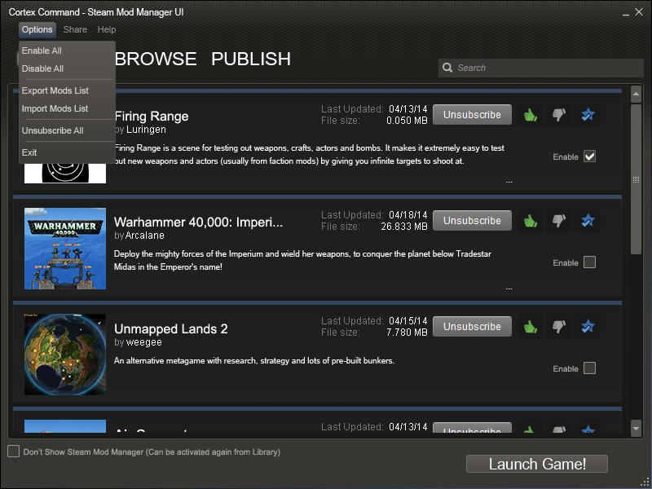Screen dimensions: 652x489
Task: Thumbs up Unmapped Lands 2
Action: [x=531, y=327]
